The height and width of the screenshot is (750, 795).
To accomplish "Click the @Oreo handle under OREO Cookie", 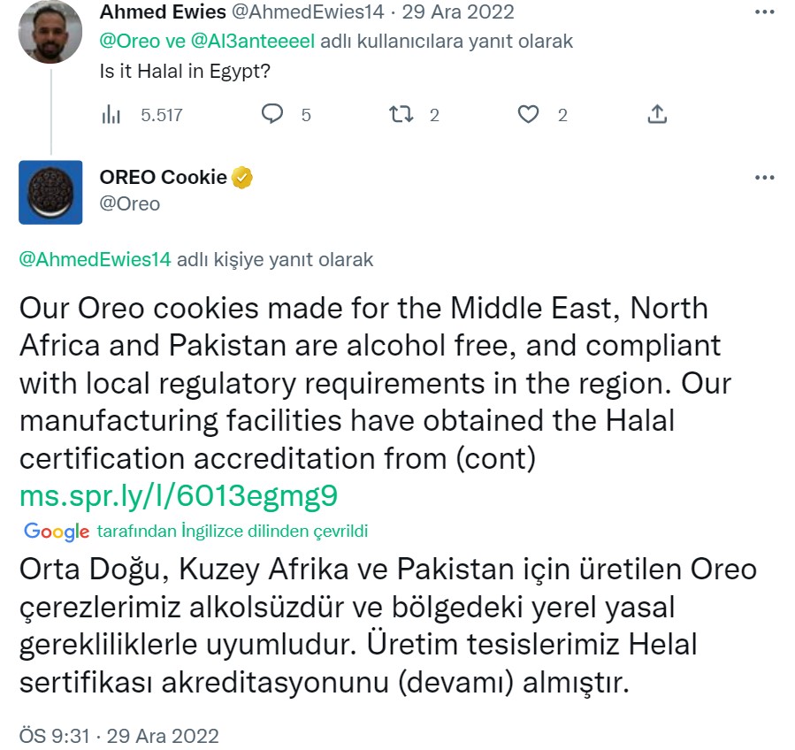I will click(130, 204).
